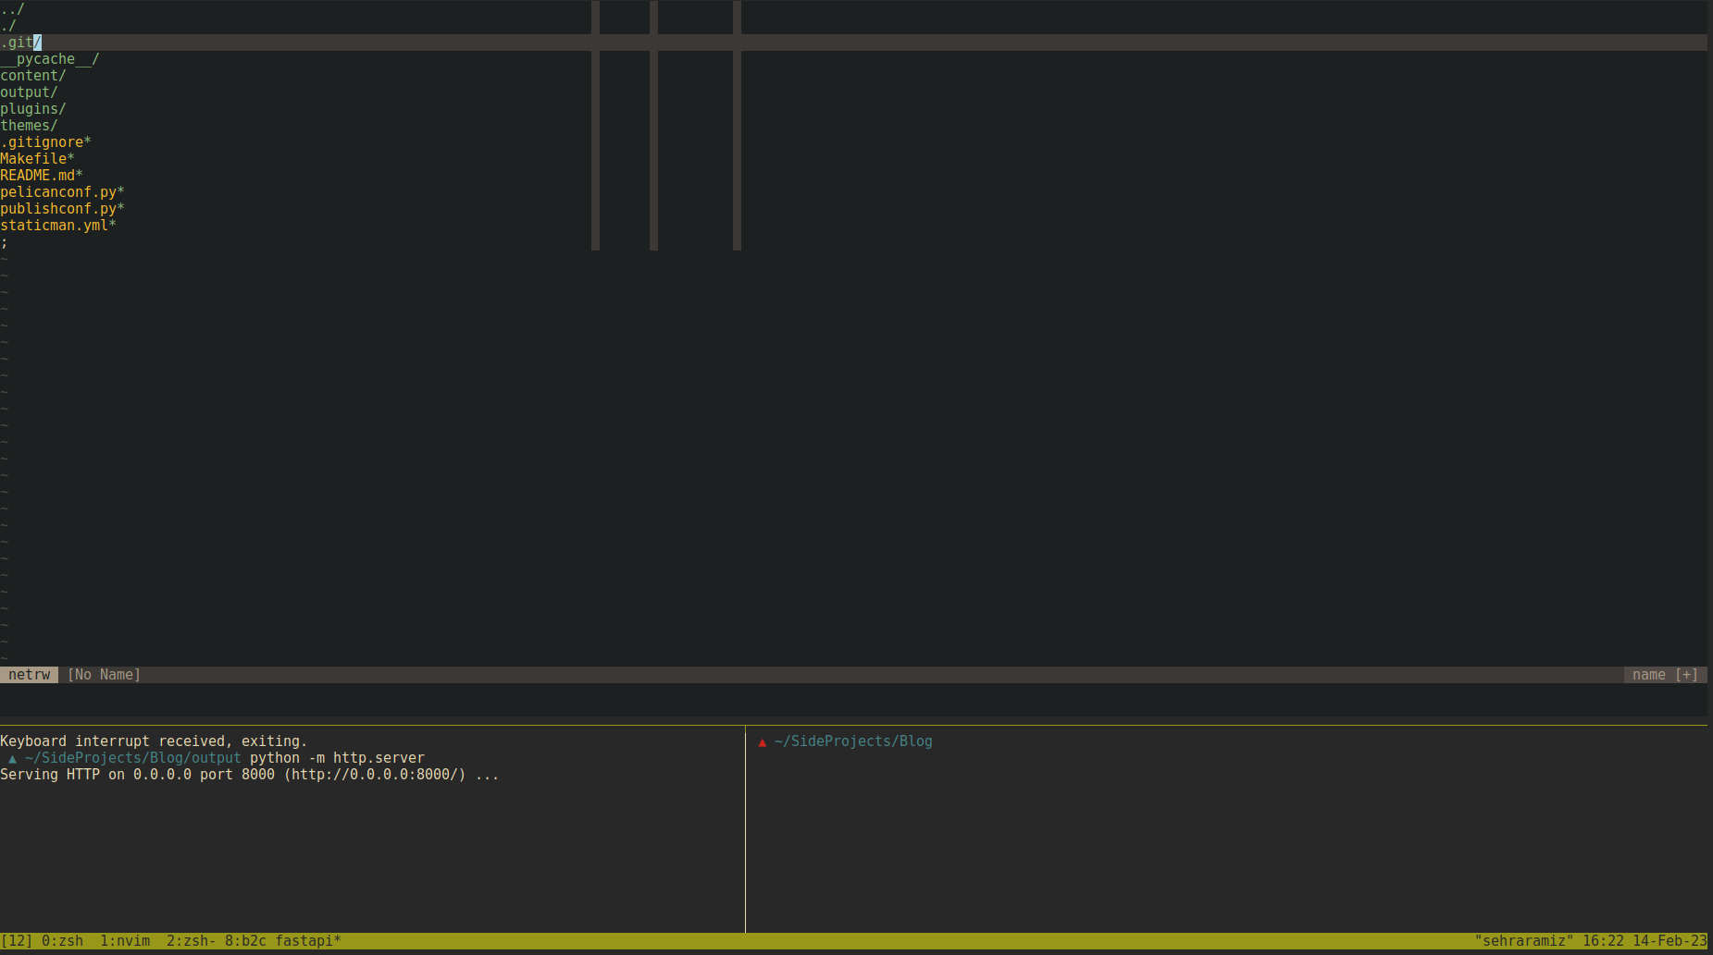Go to parent directory ../
The height and width of the screenshot is (955, 1713).
(12, 9)
